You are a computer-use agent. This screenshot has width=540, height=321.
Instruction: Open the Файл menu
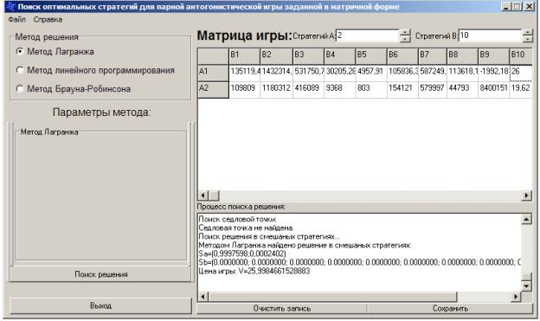(17, 20)
